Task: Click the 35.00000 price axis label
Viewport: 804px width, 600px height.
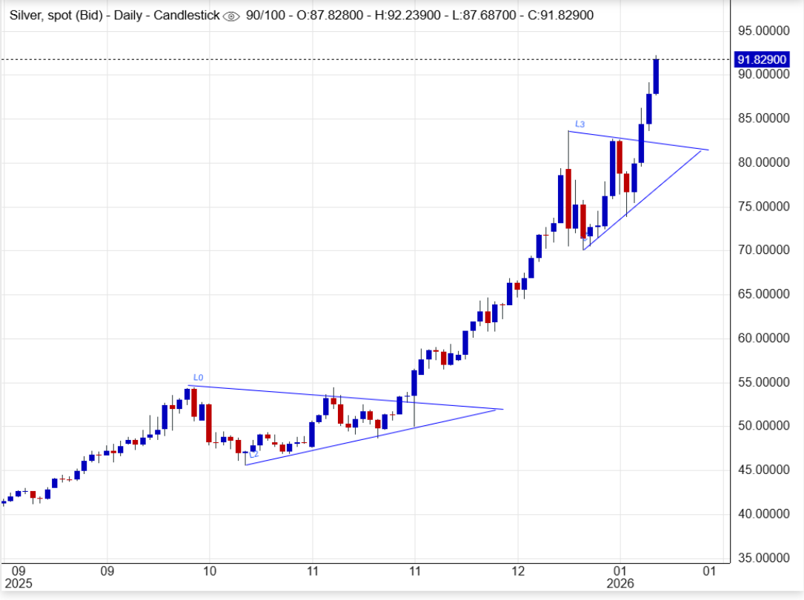Action: (x=763, y=558)
